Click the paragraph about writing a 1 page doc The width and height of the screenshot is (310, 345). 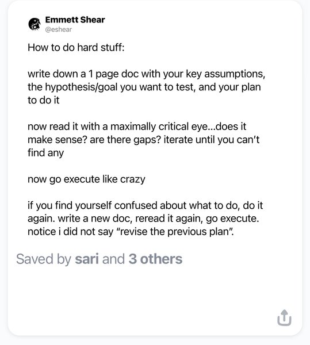pyautogui.click(x=146, y=87)
